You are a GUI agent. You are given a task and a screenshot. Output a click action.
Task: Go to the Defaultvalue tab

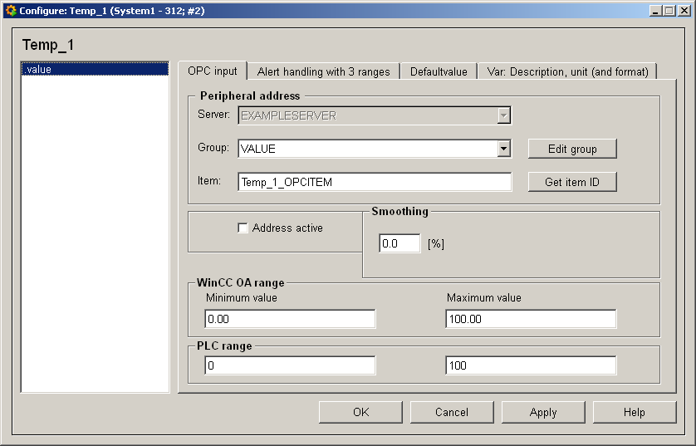(439, 72)
